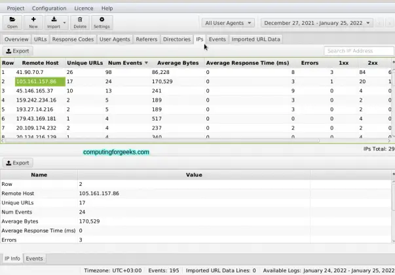Click the Open folder toolbar icon
Viewport: 395px width, 275px height.
click(x=12, y=20)
